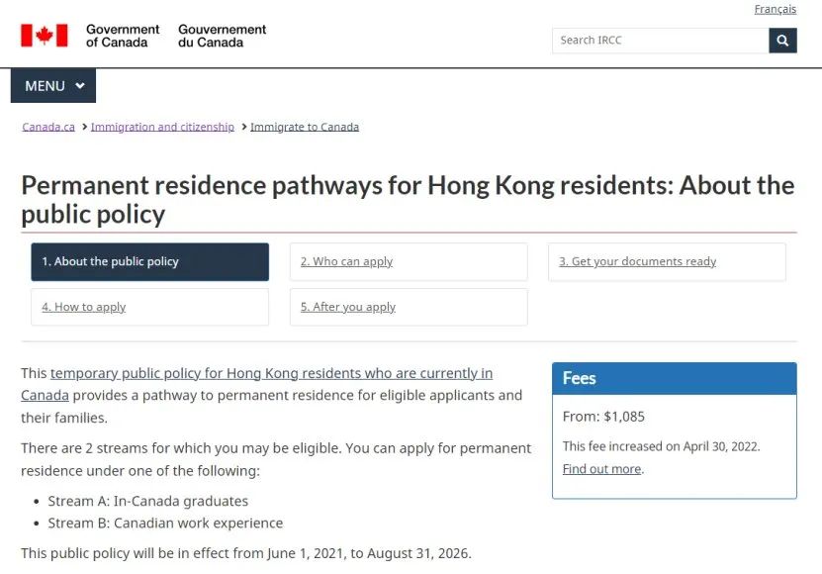Click the search magnifier icon button

(x=782, y=41)
